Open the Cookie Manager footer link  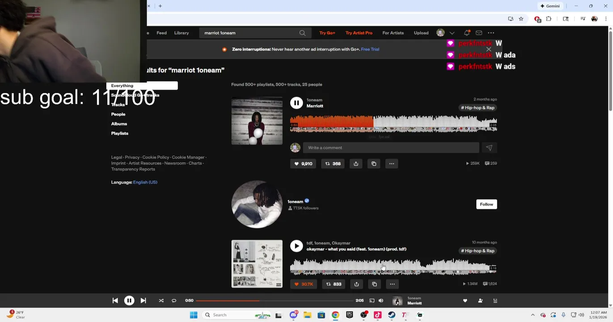pos(188,157)
